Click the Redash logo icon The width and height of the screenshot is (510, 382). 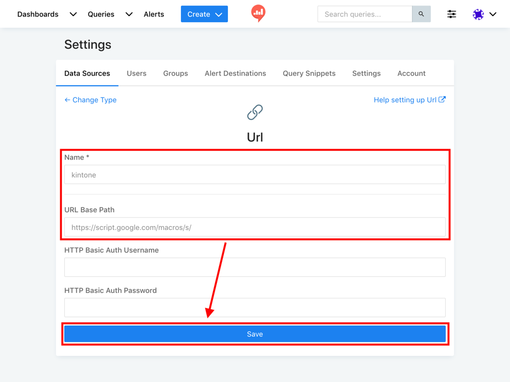258,13
